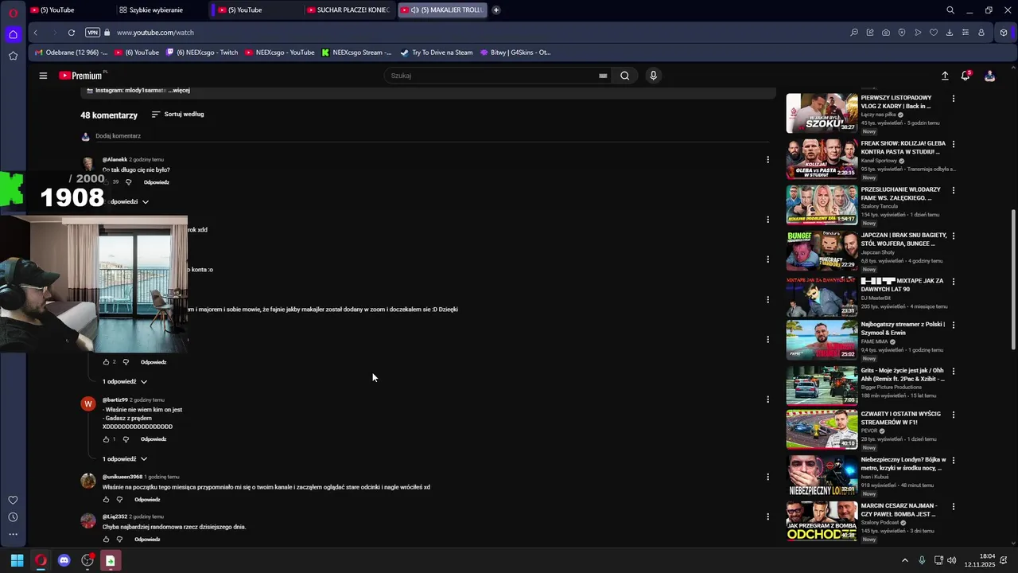Reply to Liq2352's comment via Odpowiedz
The height and width of the screenshot is (573, 1018).
(147, 540)
